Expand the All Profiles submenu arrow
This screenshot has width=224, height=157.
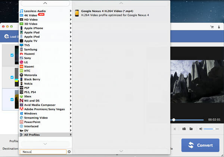(x=71, y=135)
